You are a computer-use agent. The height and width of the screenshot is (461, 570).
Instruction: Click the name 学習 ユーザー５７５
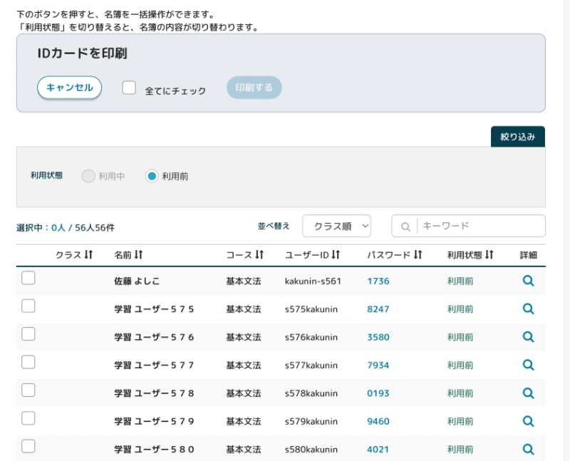coord(154,309)
